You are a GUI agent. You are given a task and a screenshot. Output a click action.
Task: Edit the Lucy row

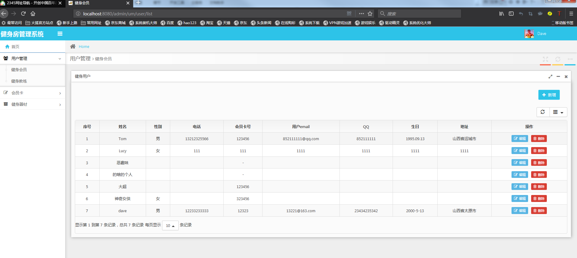[x=520, y=151]
